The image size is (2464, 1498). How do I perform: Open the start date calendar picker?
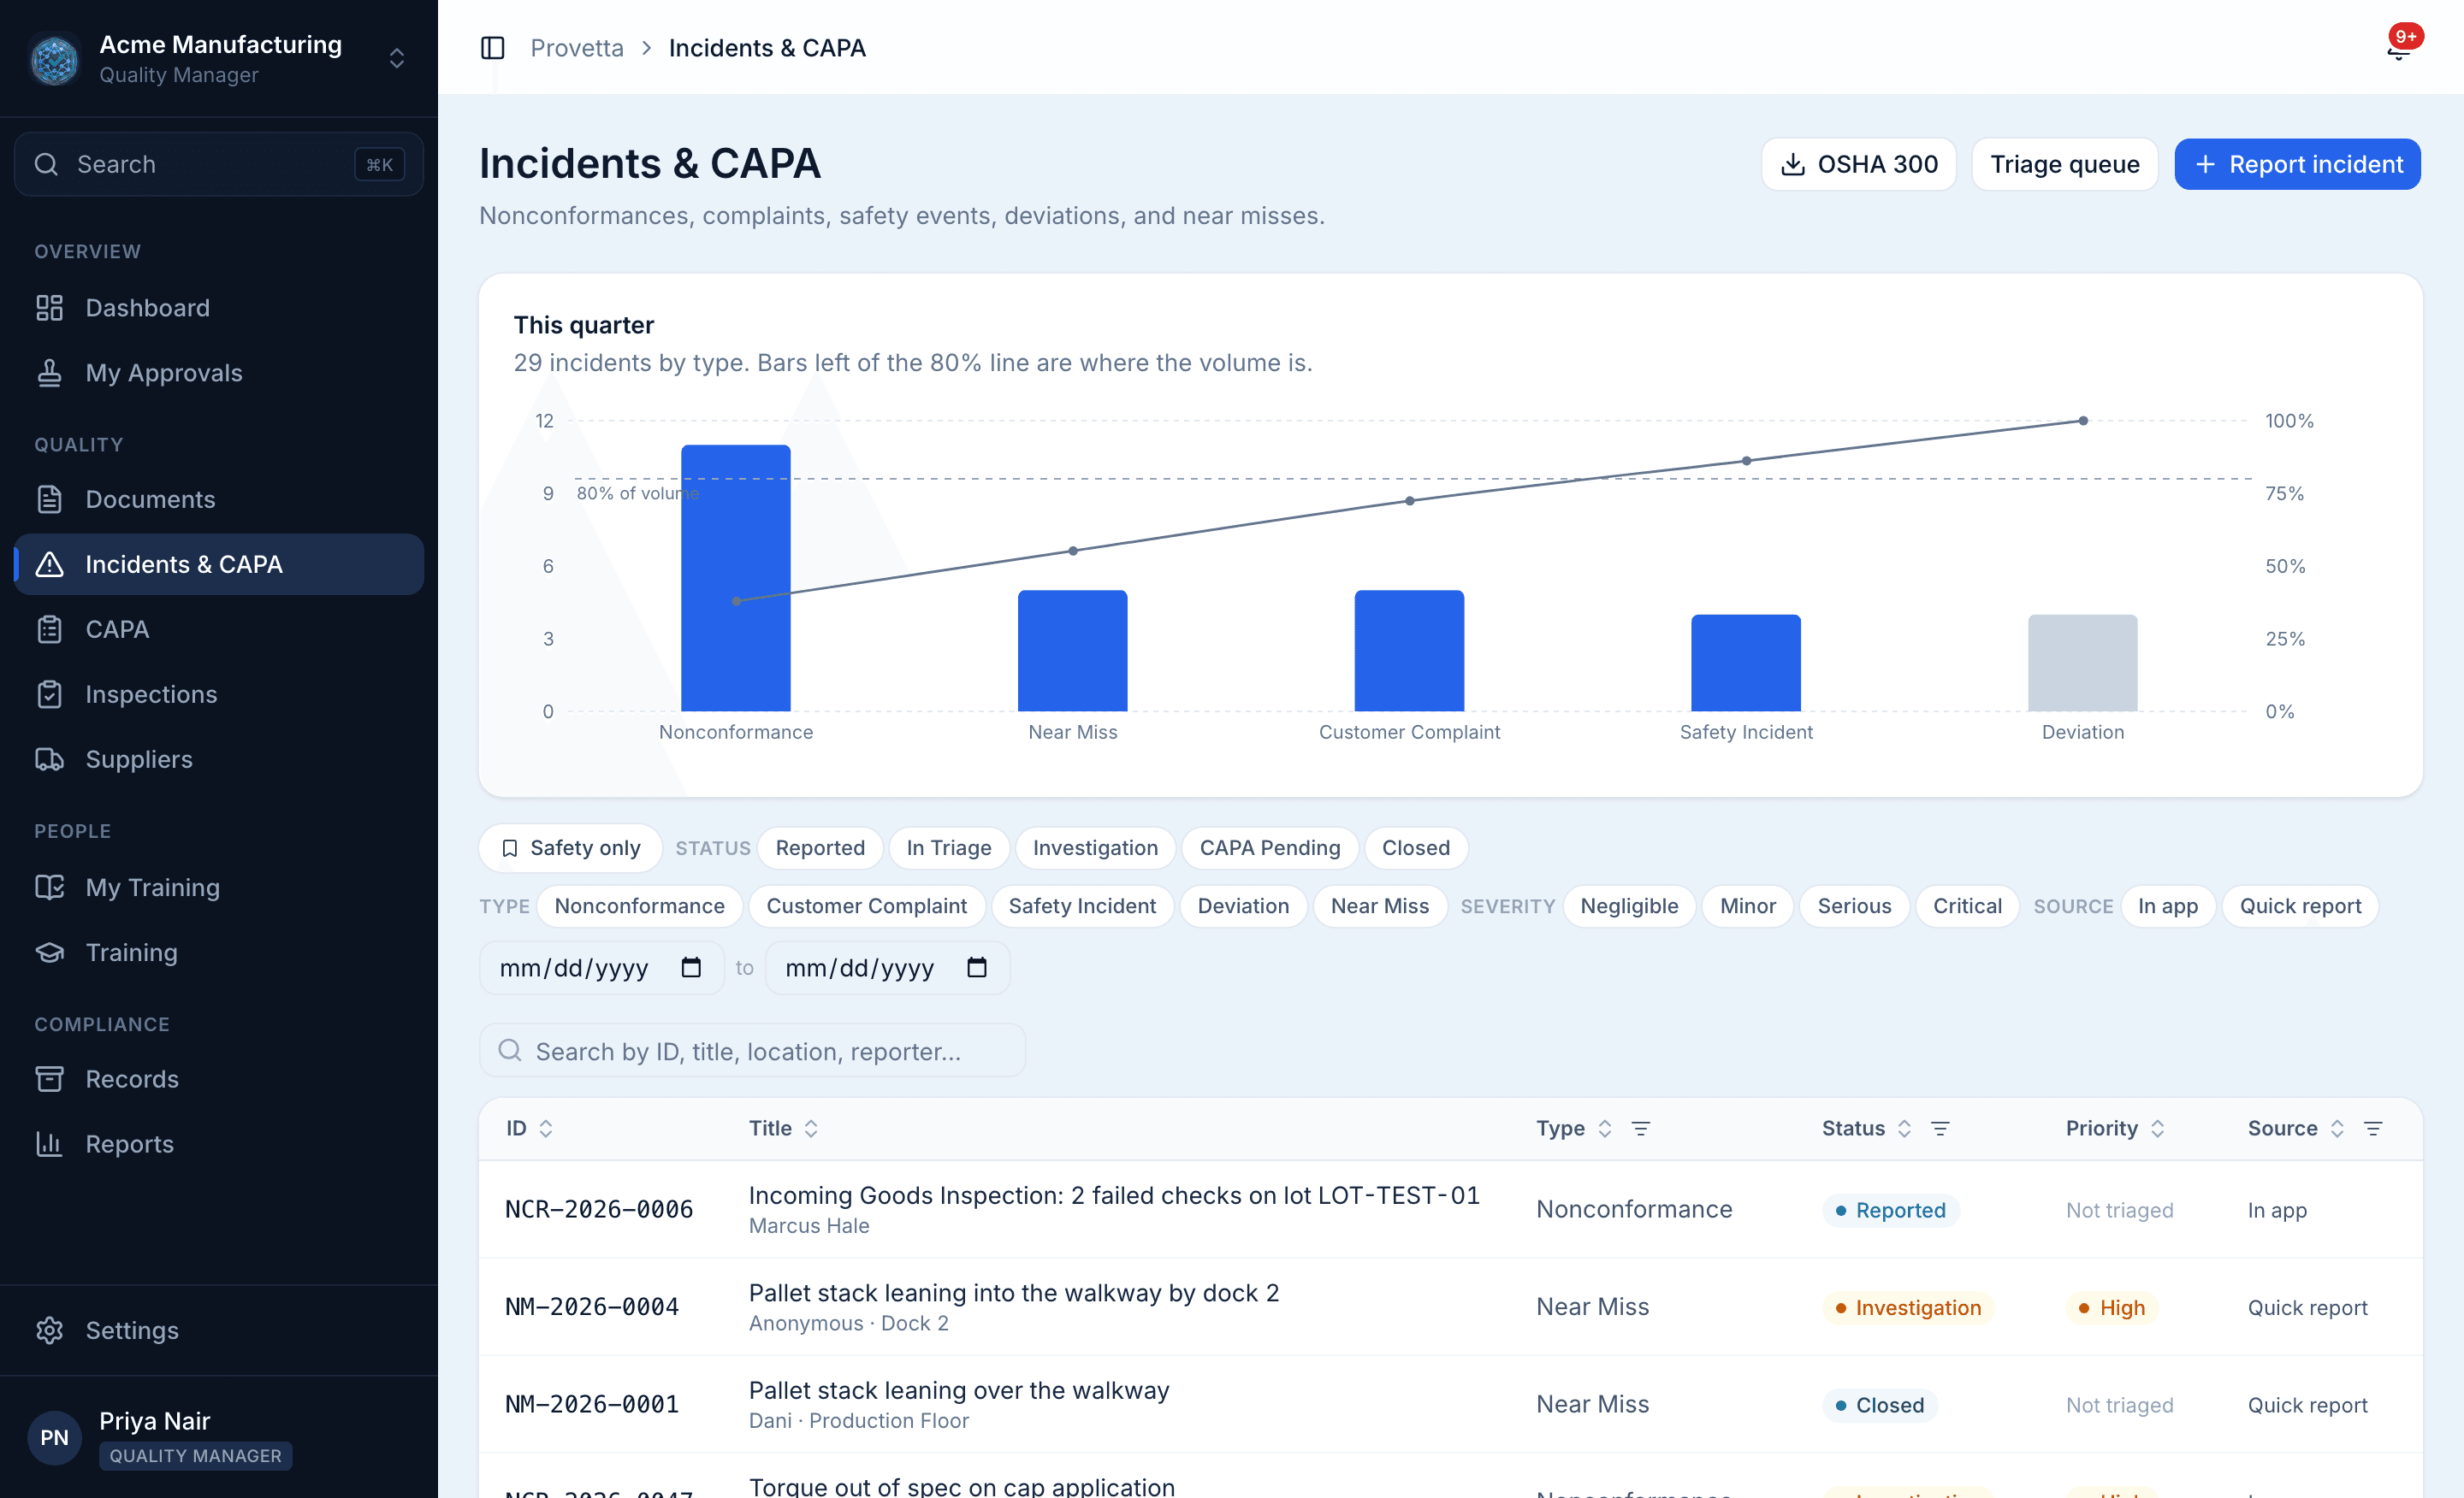point(691,967)
